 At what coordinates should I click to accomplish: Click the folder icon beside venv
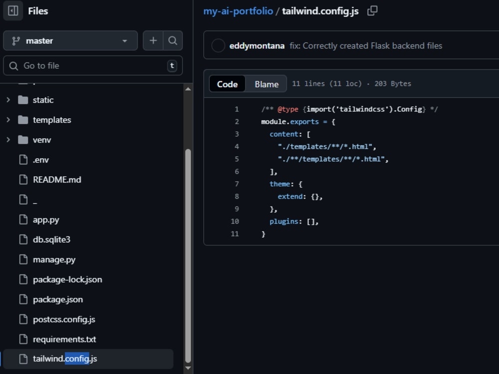tap(23, 140)
